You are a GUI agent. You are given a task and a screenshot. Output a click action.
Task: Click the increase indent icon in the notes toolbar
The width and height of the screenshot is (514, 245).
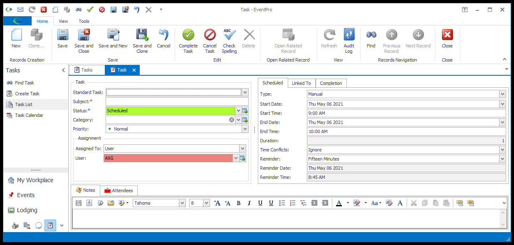[x=325, y=203]
